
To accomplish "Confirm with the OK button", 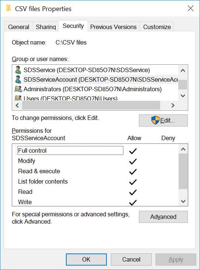I will pos(86,259).
